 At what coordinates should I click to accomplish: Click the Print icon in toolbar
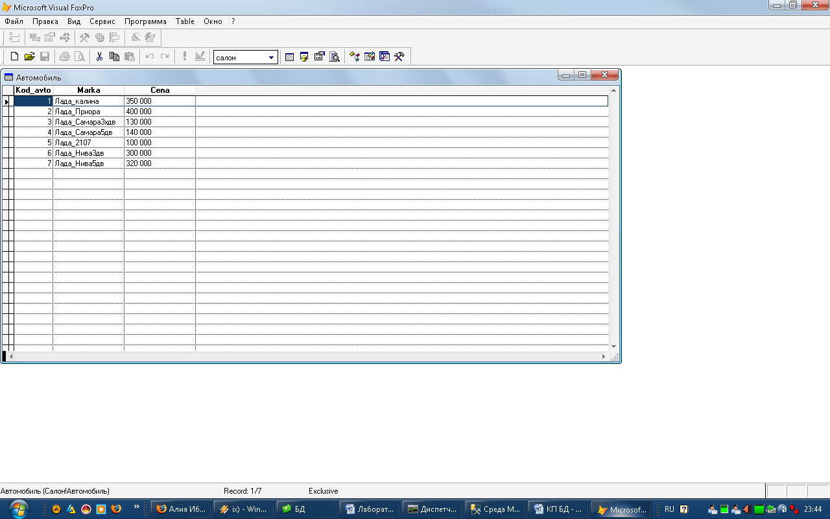tap(64, 57)
